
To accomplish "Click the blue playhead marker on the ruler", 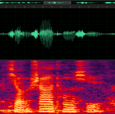I will 20,7.
